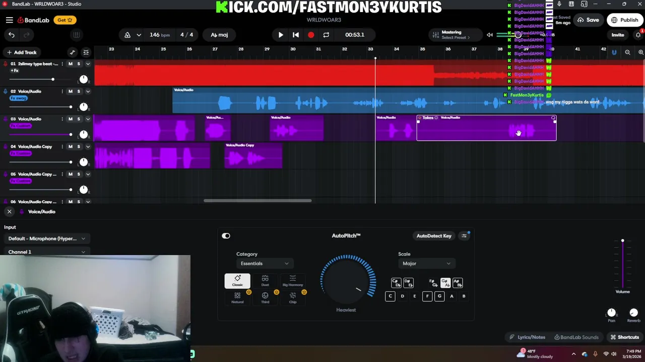Solo track 01 2slimey type beat
The height and width of the screenshot is (362, 645).
pyautogui.click(x=79, y=64)
